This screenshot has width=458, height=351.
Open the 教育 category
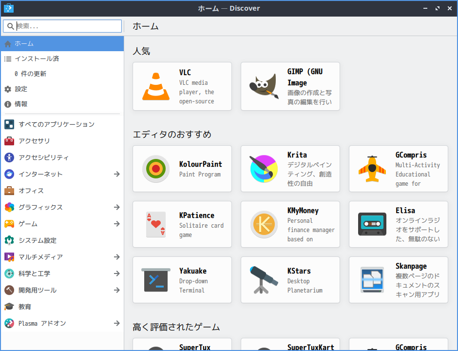click(x=62, y=307)
